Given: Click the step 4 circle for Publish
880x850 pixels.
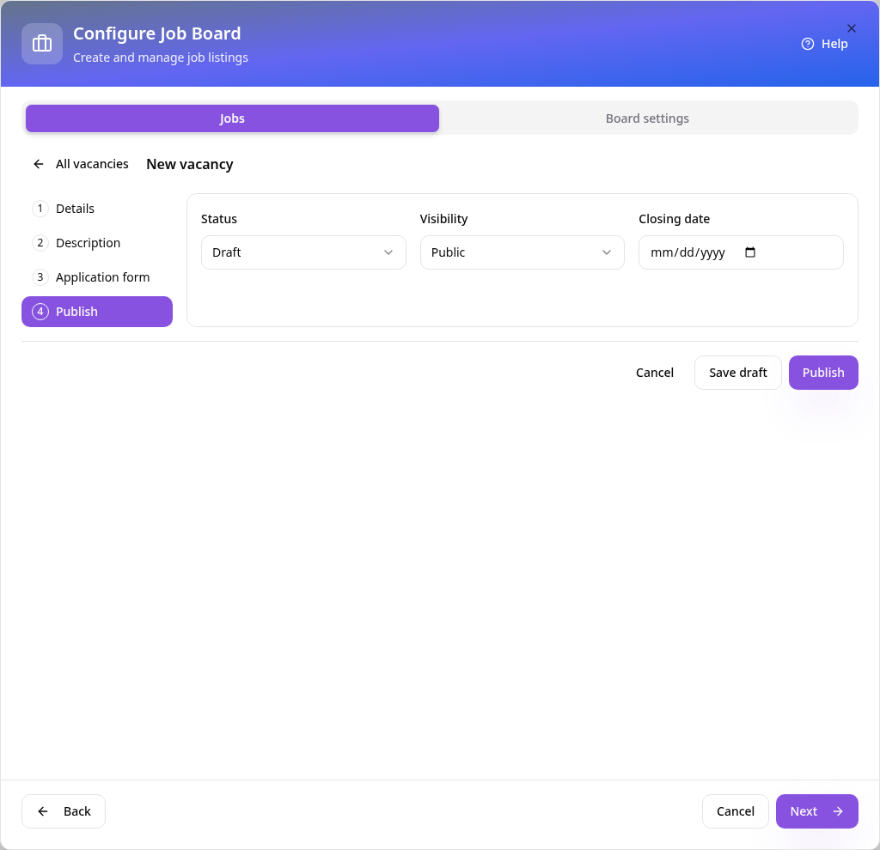Looking at the screenshot, I should [x=40, y=312].
